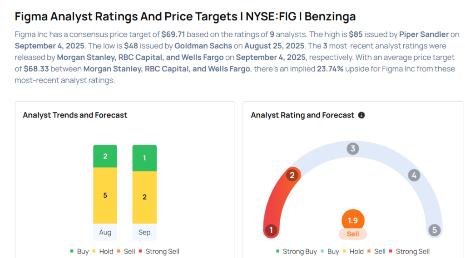Click gauge marker number 4

click(x=413, y=175)
